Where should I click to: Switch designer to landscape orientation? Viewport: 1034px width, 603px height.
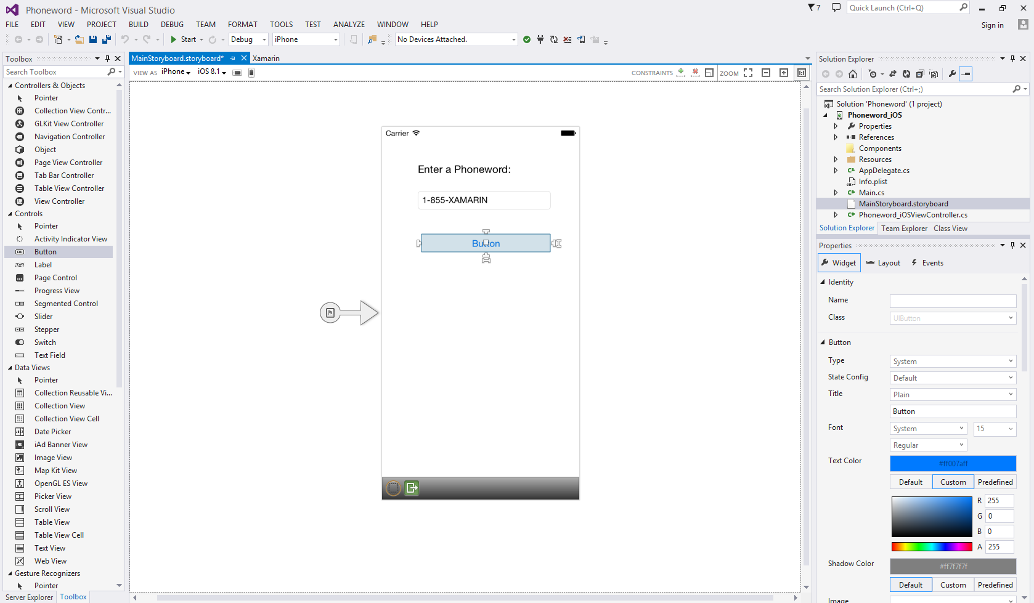click(237, 73)
